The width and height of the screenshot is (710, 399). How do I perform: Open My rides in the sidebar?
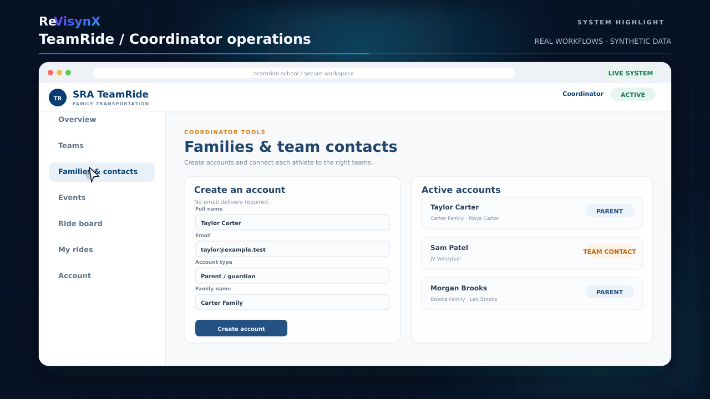pyautogui.click(x=75, y=250)
